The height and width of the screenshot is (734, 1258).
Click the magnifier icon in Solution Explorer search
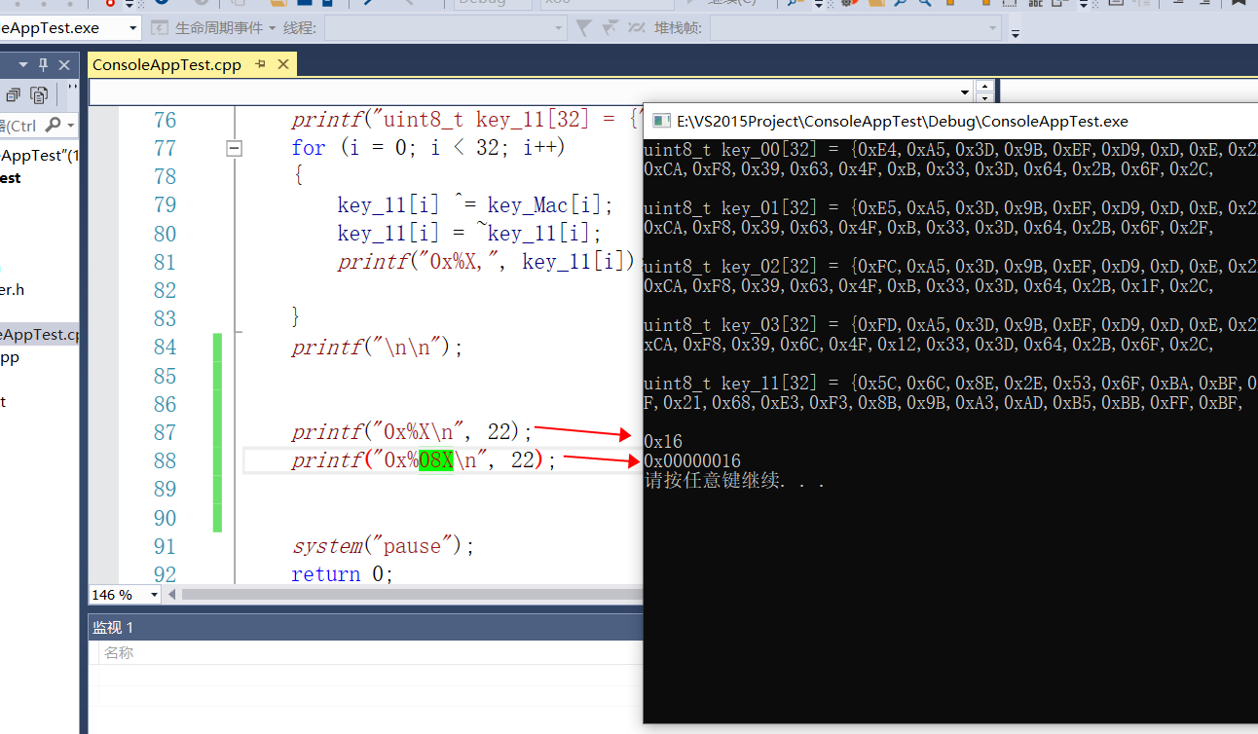(x=53, y=125)
